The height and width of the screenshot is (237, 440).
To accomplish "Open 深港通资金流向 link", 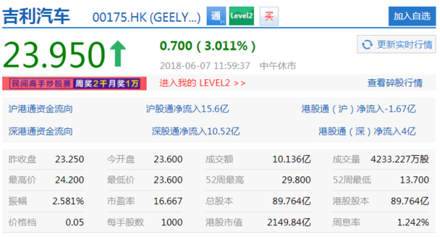I will 41,131.
